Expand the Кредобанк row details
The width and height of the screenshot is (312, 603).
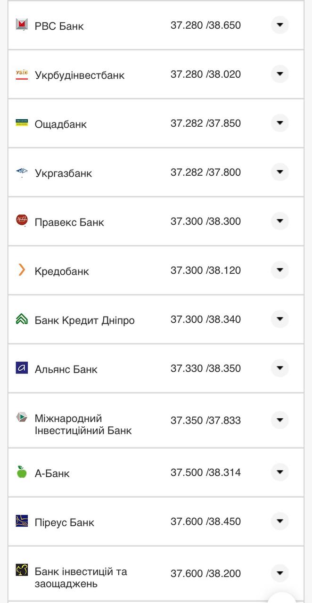point(279,269)
